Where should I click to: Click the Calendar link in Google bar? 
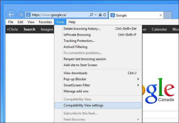[159, 29]
